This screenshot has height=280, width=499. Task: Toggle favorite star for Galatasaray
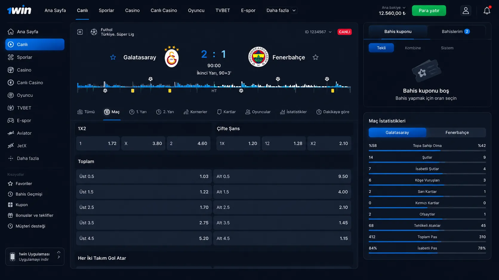(113, 57)
